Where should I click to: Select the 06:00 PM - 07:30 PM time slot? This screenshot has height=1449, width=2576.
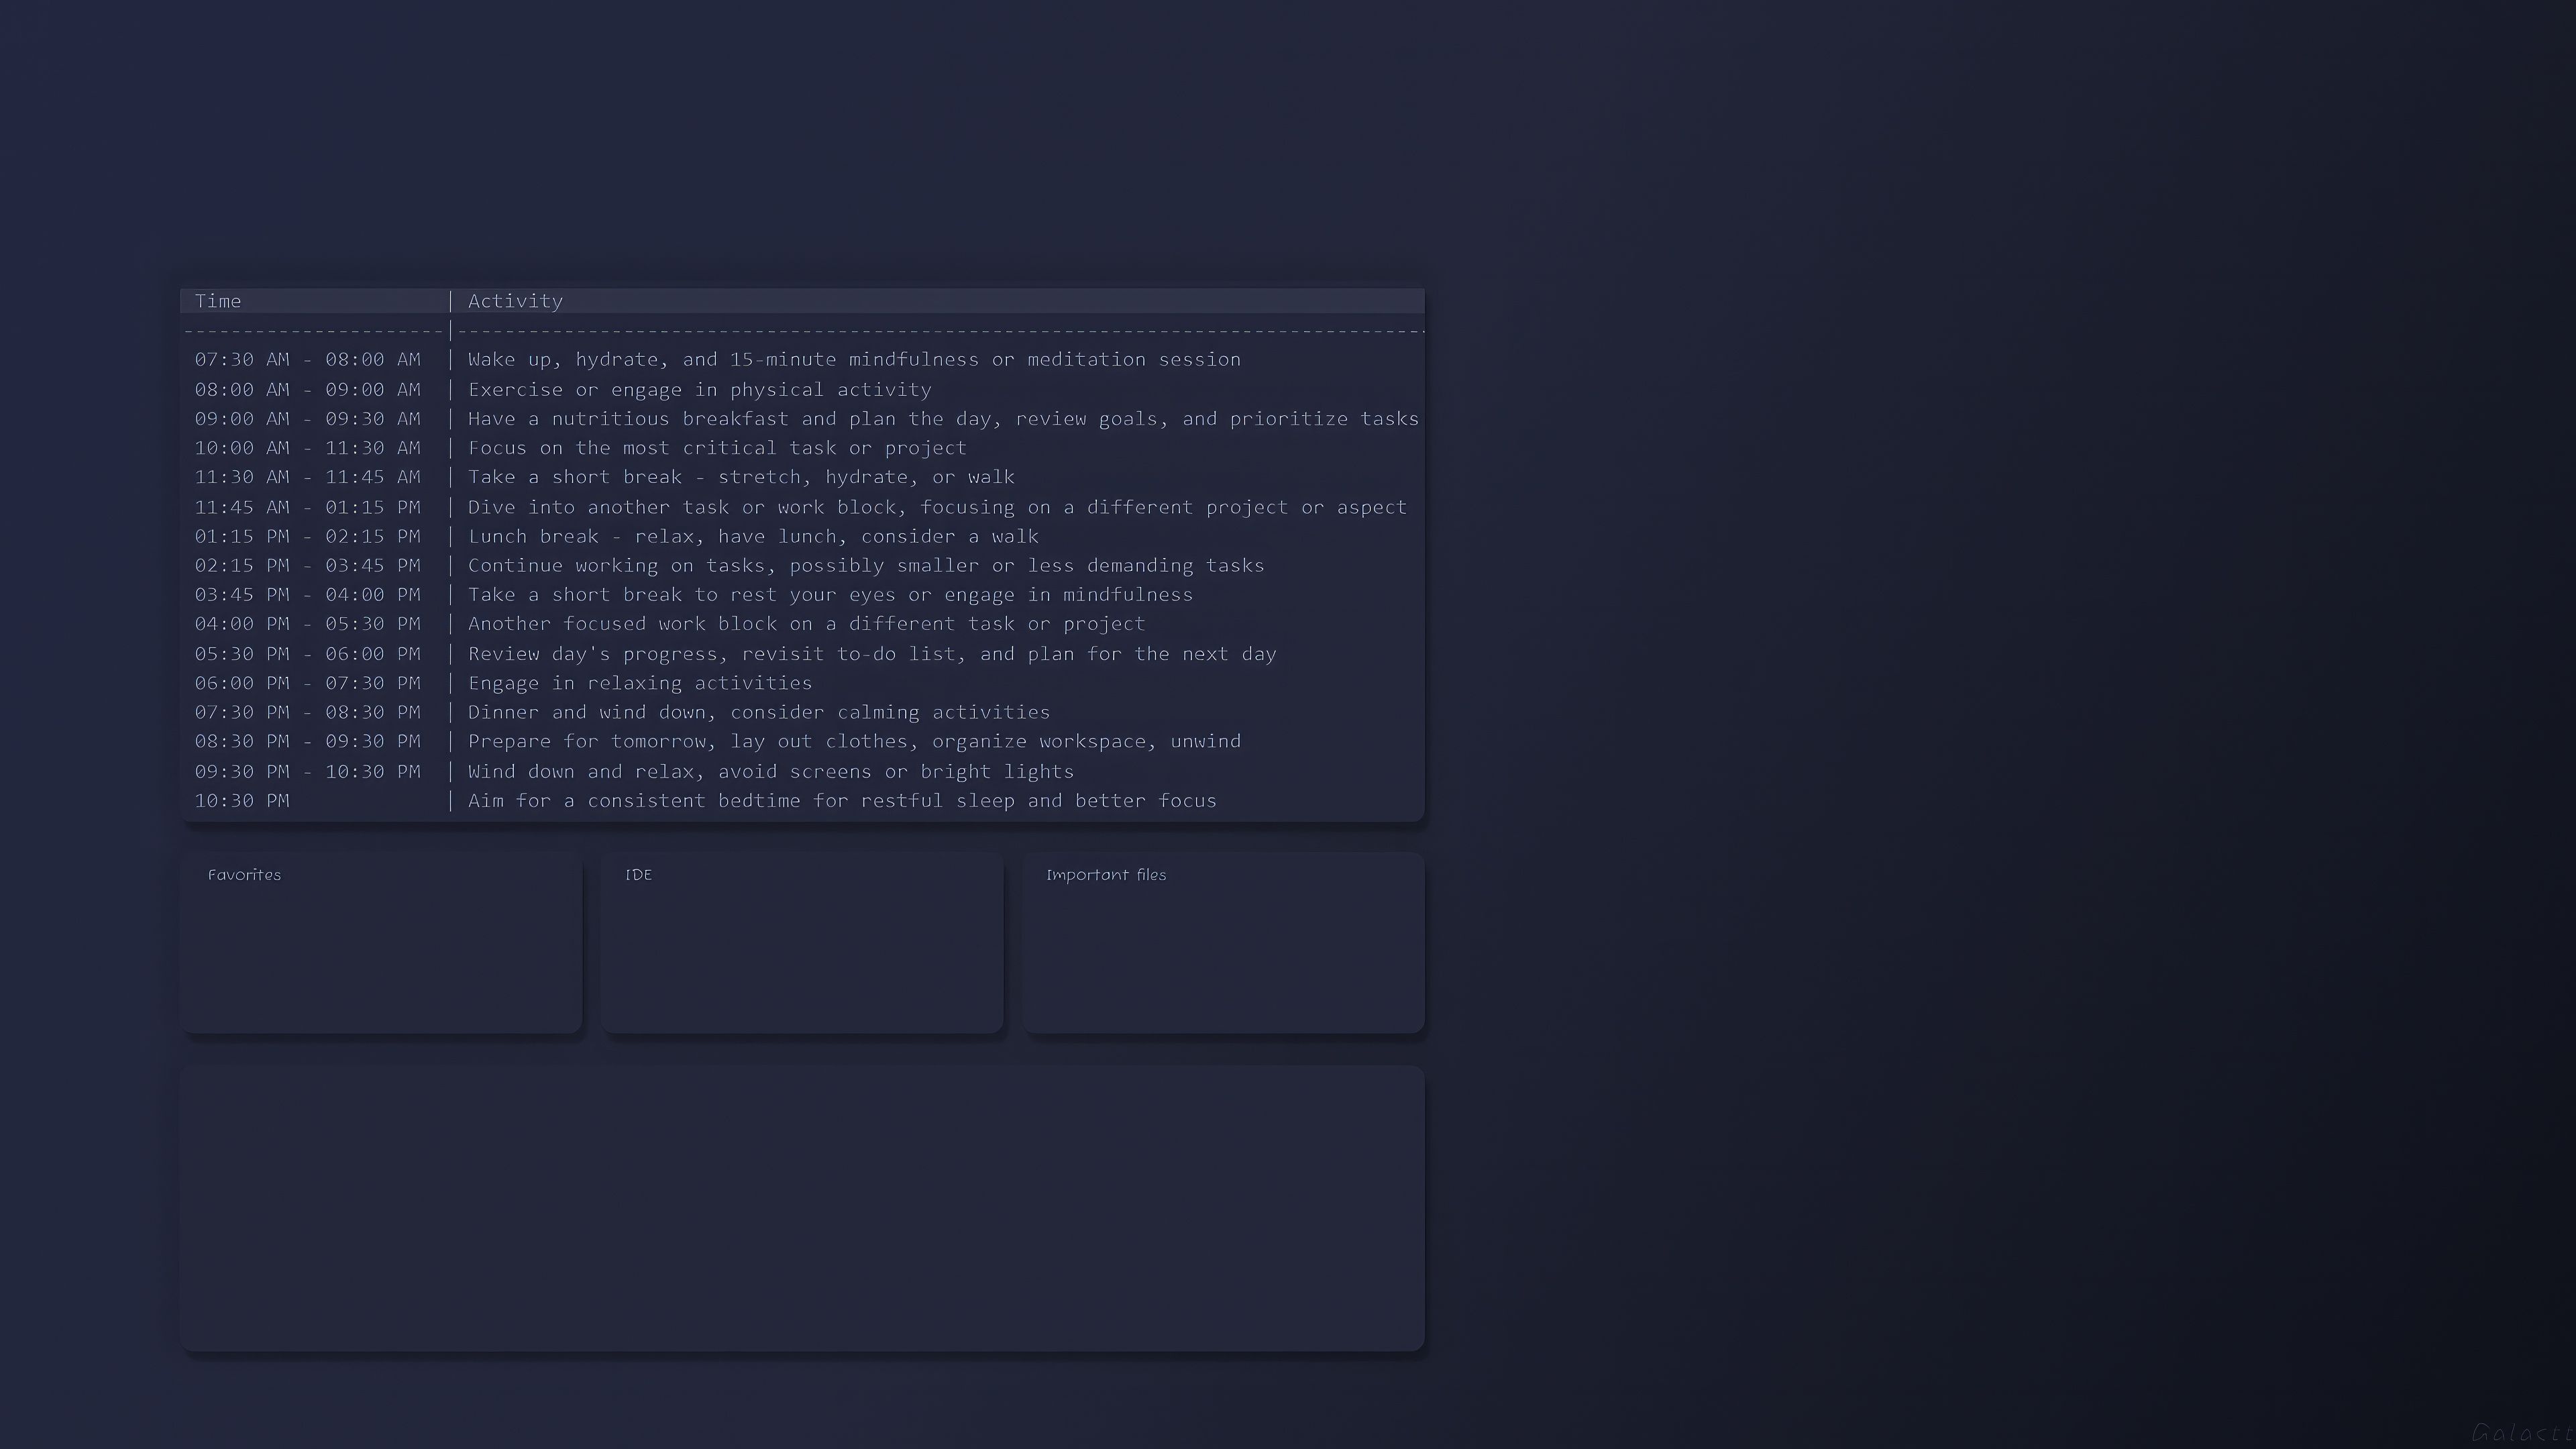click(x=308, y=683)
